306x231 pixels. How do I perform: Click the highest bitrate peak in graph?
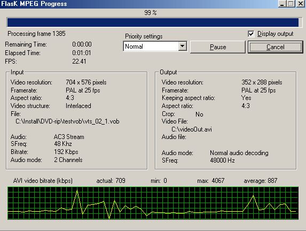77,190
